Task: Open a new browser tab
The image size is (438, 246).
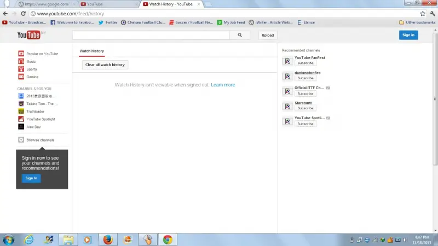Action: coord(208,4)
